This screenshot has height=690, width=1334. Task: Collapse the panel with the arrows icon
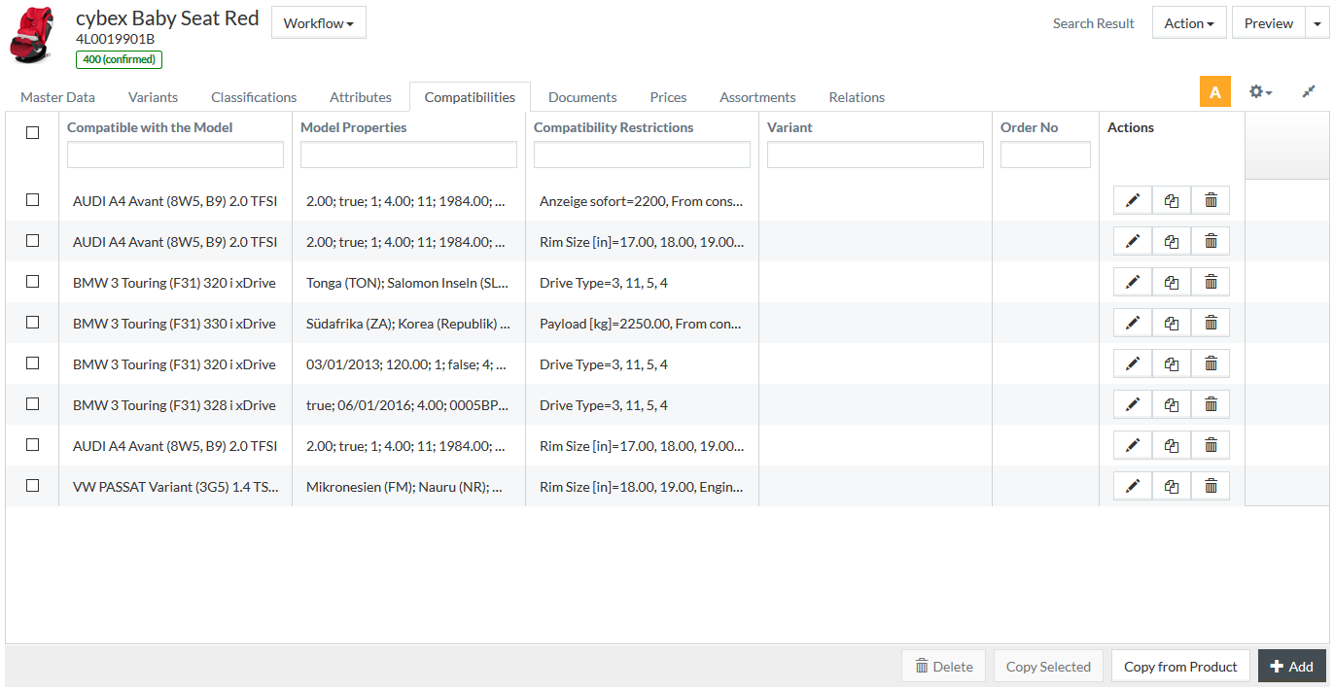point(1309,91)
